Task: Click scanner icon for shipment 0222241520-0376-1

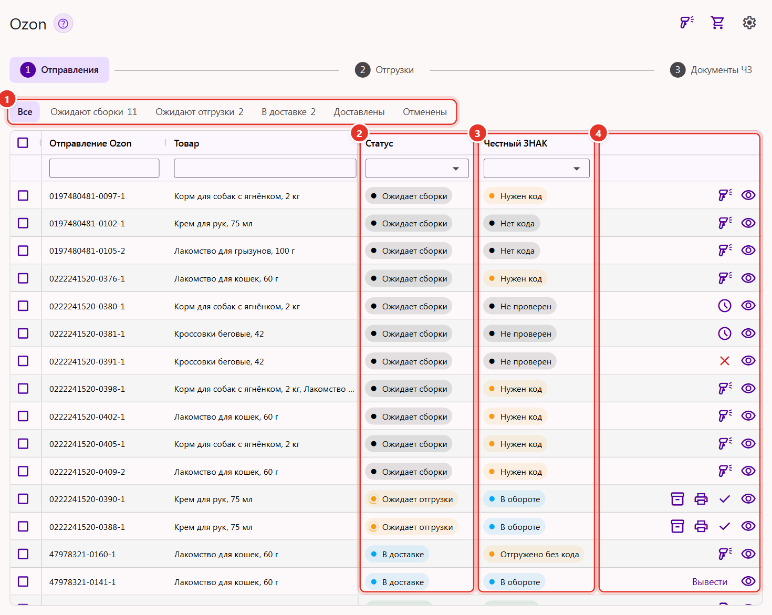Action: [725, 278]
